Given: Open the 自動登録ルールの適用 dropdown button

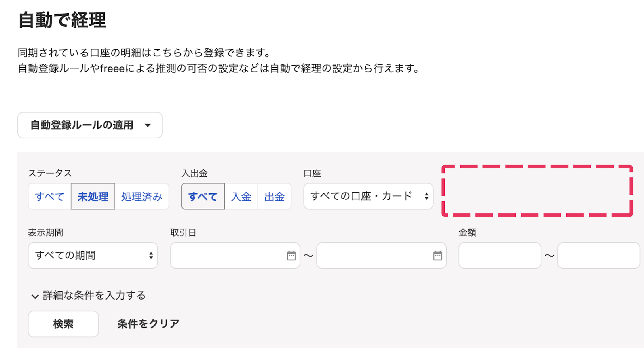Looking at the screenshot, I should (90, 125).
